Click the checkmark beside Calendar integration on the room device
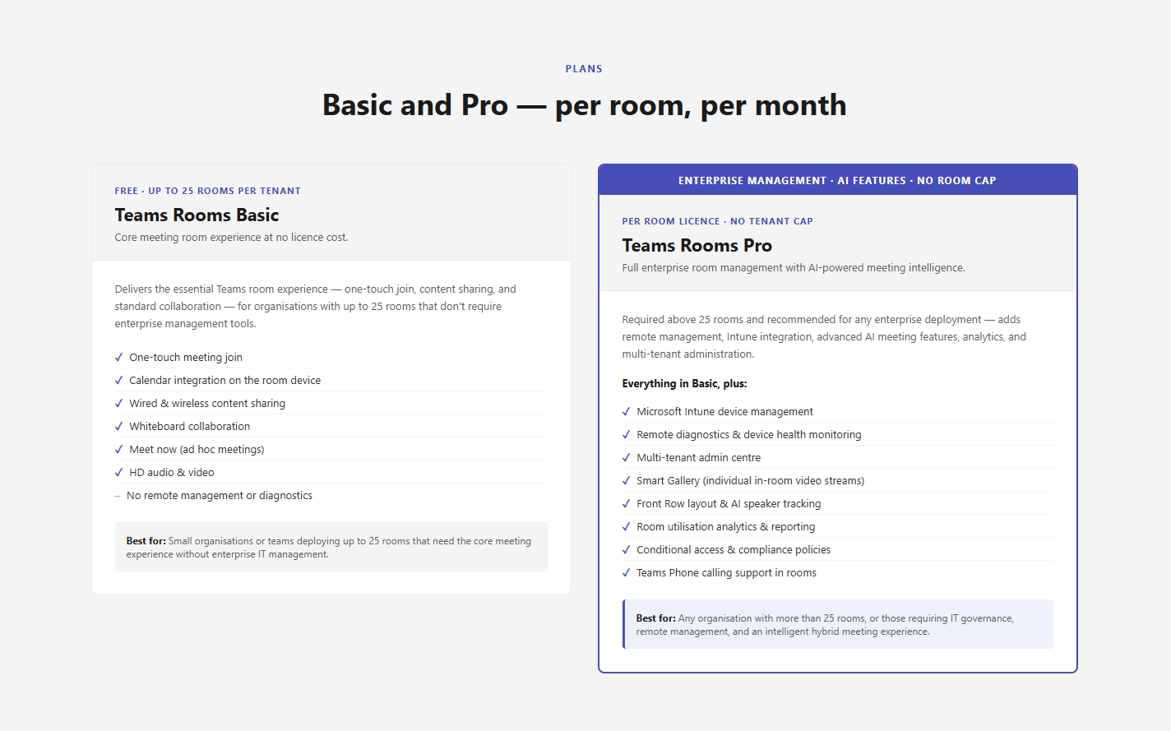Viewport: 1171px width, 731px height. pyautogui.click(x=119, y=381)
